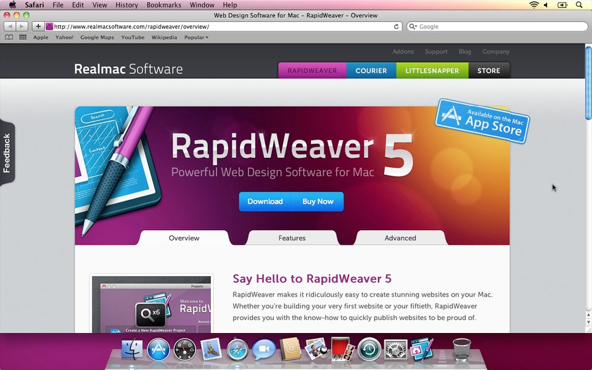Follow the Blog link
Viewport: 592px width, 370px height.
(465, 52)
